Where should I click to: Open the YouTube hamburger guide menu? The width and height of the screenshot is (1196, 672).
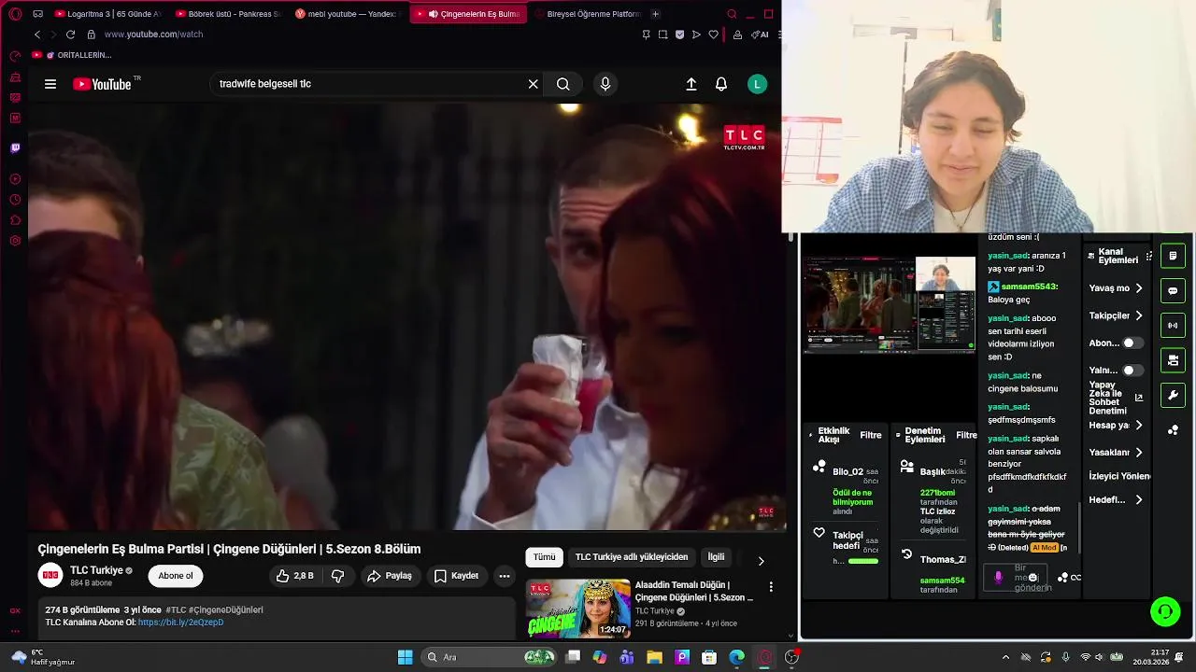pos(50,84)
